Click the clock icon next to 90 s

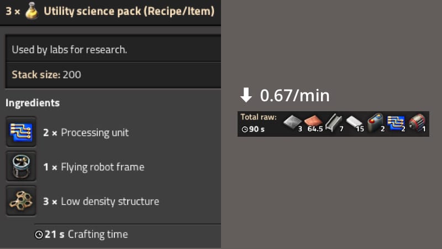point(245,129)
